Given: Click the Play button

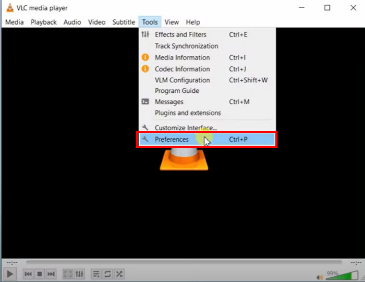Looking at the screenshot, I should (10, 274).
